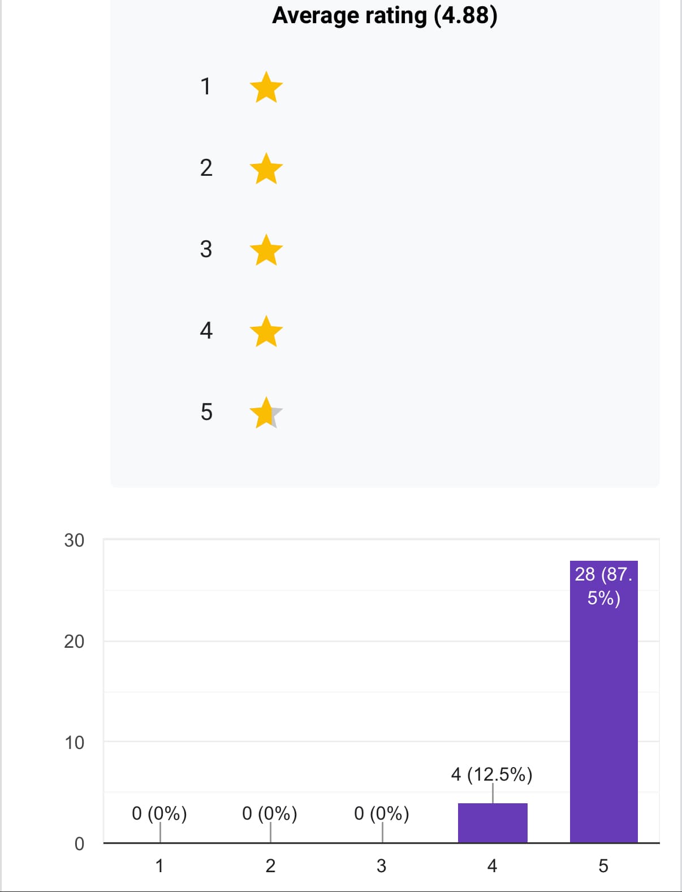682x892 pixels.
Task: Click the 28 (87.5%) bar label
Action: click(603, 586)
